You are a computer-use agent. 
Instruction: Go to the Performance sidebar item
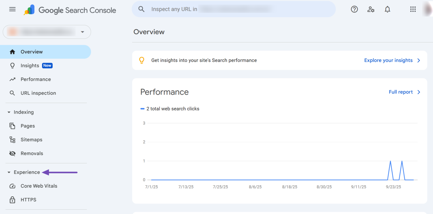[36, 79]
